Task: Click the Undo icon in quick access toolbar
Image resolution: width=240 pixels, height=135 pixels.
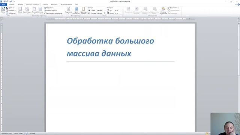Action: (7, 1)
